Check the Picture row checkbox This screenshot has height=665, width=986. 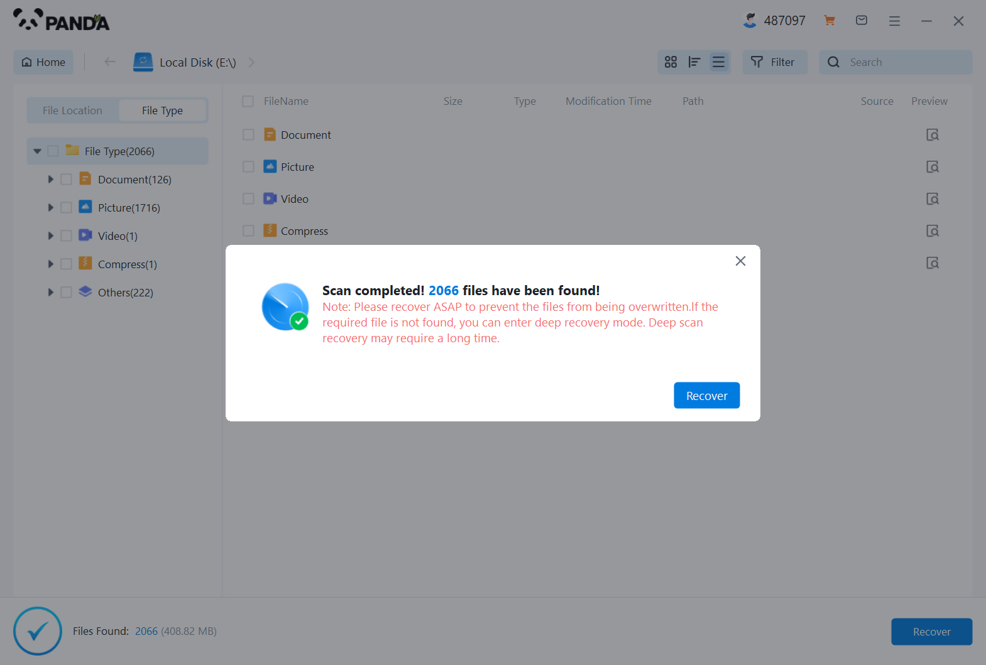[248, 167]
